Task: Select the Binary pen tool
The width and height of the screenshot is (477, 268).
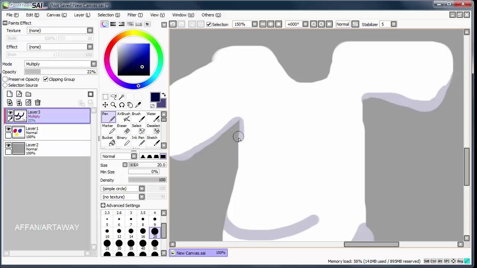Action: tap(123, 141)
